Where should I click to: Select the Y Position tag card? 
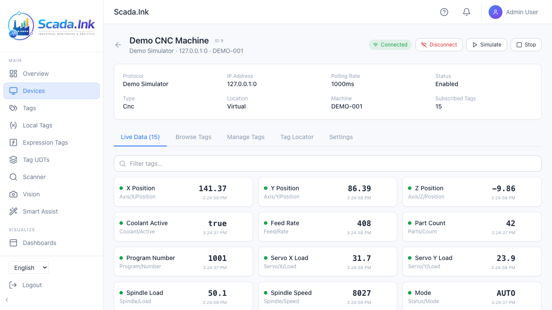(x=328, y=192)
